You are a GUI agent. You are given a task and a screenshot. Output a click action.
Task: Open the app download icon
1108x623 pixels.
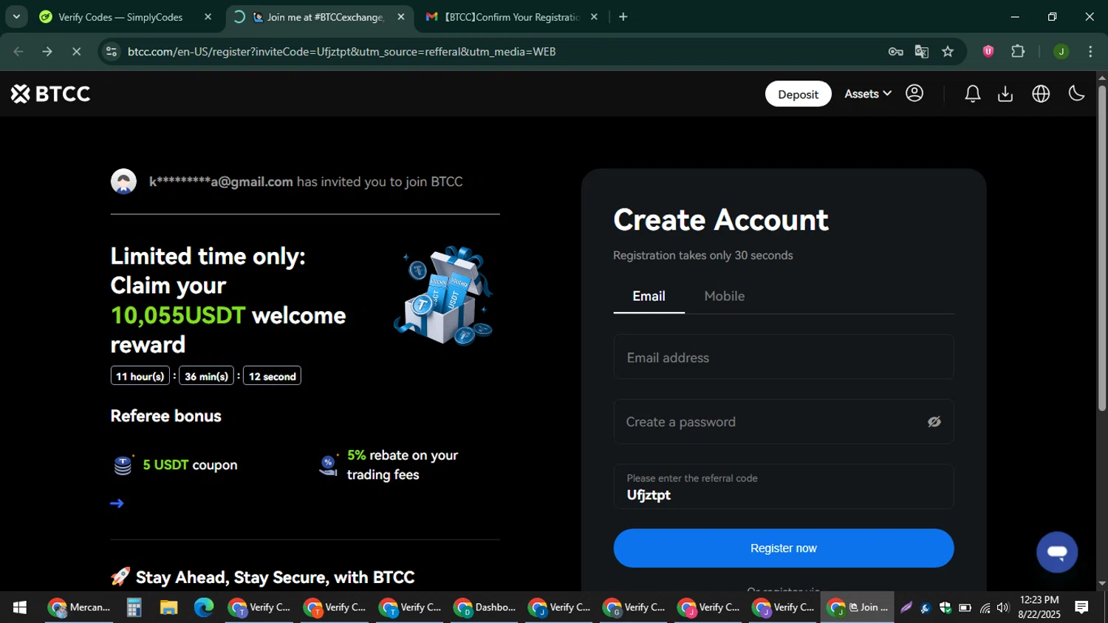(x=1005, y=94)
